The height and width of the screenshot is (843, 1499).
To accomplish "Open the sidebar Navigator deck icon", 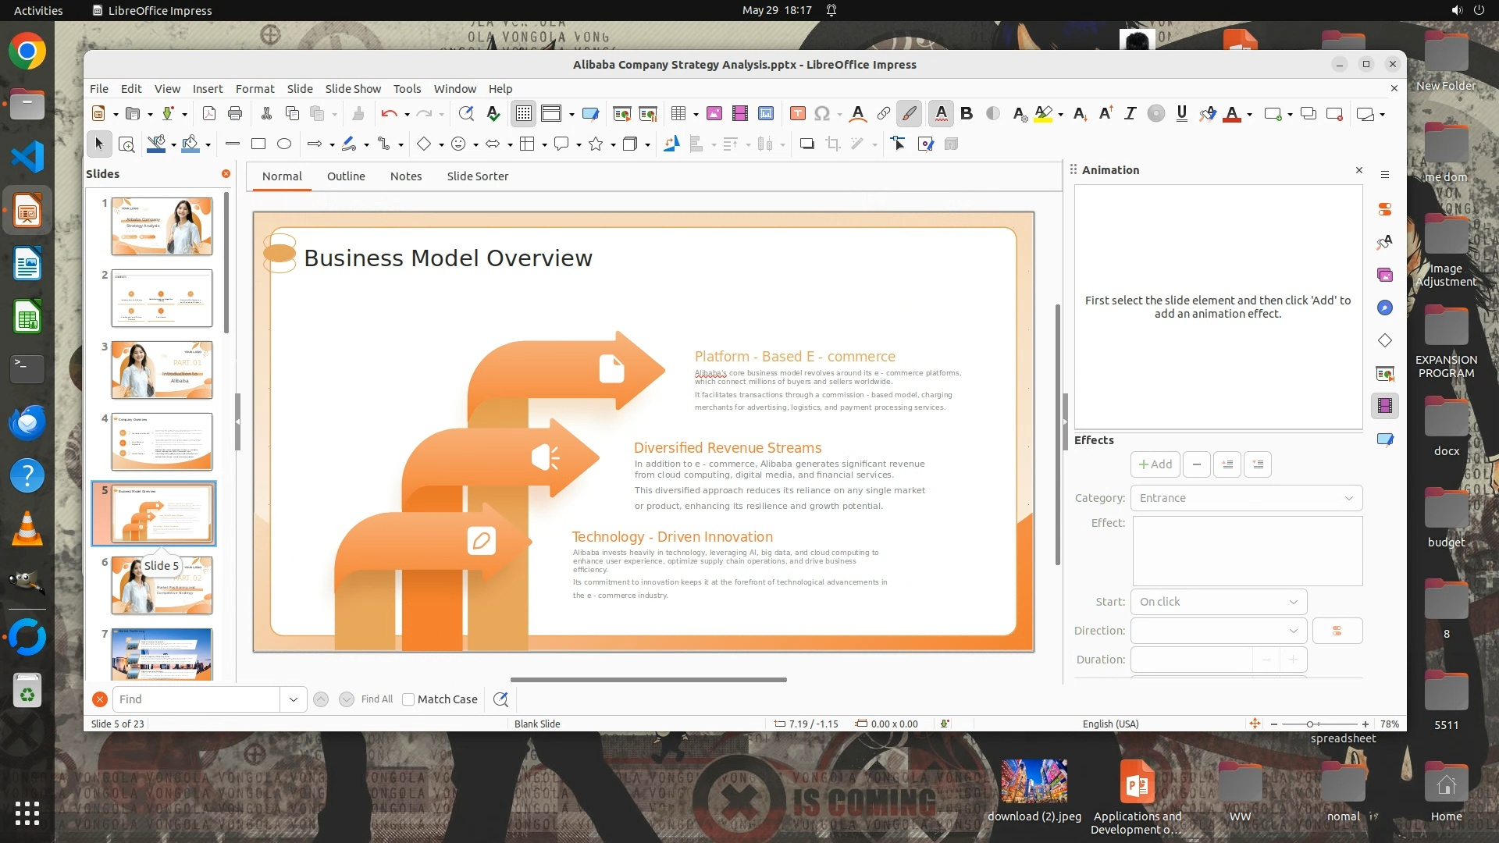I will (x=1384, y=308).
